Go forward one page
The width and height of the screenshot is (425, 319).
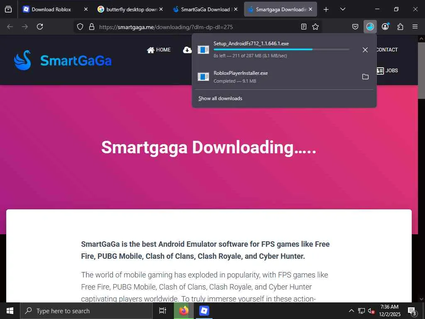(24, 27)
